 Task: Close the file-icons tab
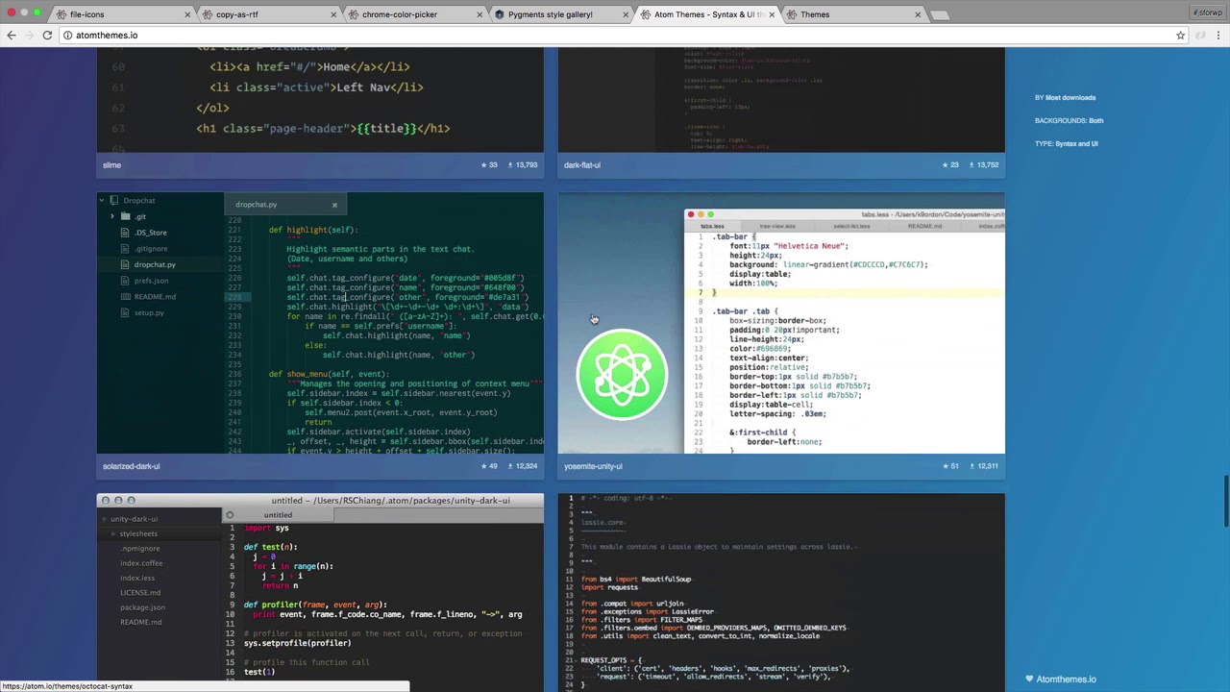(187, 14)
